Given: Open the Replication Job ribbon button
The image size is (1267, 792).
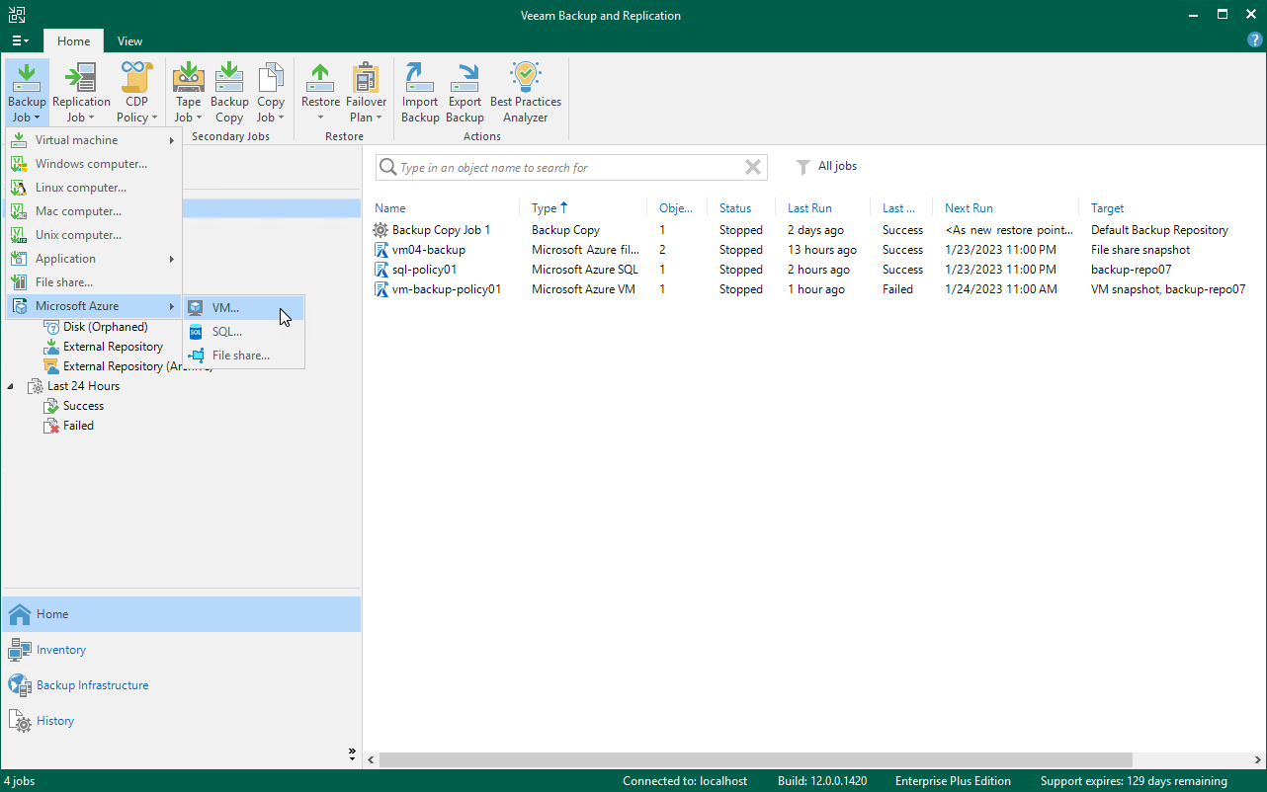Looking at the screenshot, I should tap(81, 93).
